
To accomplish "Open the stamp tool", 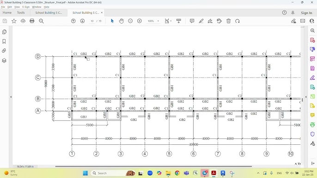I will pos(219,21).
